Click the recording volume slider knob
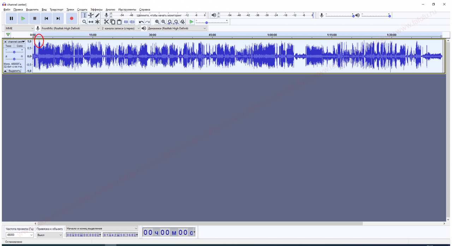 tap(353, 16)
